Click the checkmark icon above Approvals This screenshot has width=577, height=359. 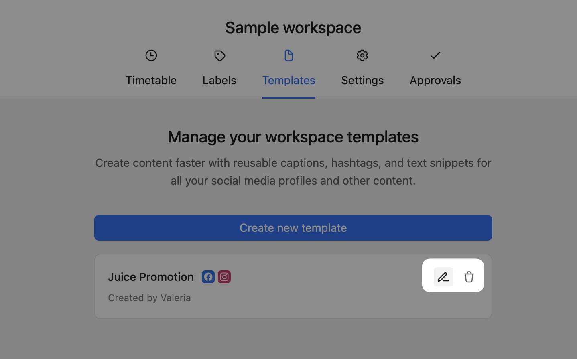tap(435, 55)
